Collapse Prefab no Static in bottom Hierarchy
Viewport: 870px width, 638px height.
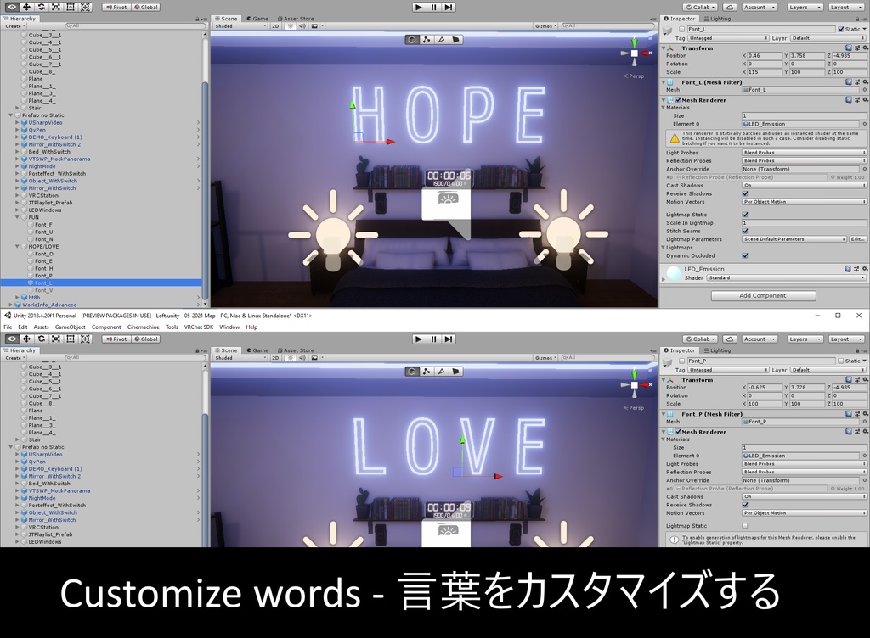tap(10, 447)
